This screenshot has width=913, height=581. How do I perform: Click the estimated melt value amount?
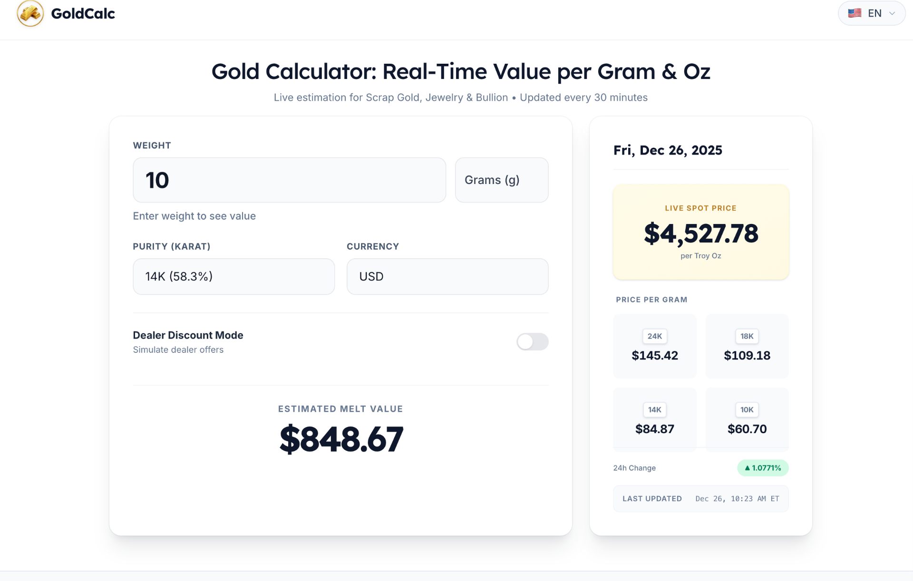pos(340,438)
